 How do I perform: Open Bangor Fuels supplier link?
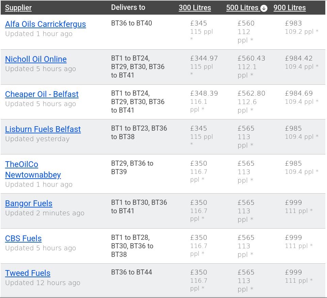tap(29, 203)
